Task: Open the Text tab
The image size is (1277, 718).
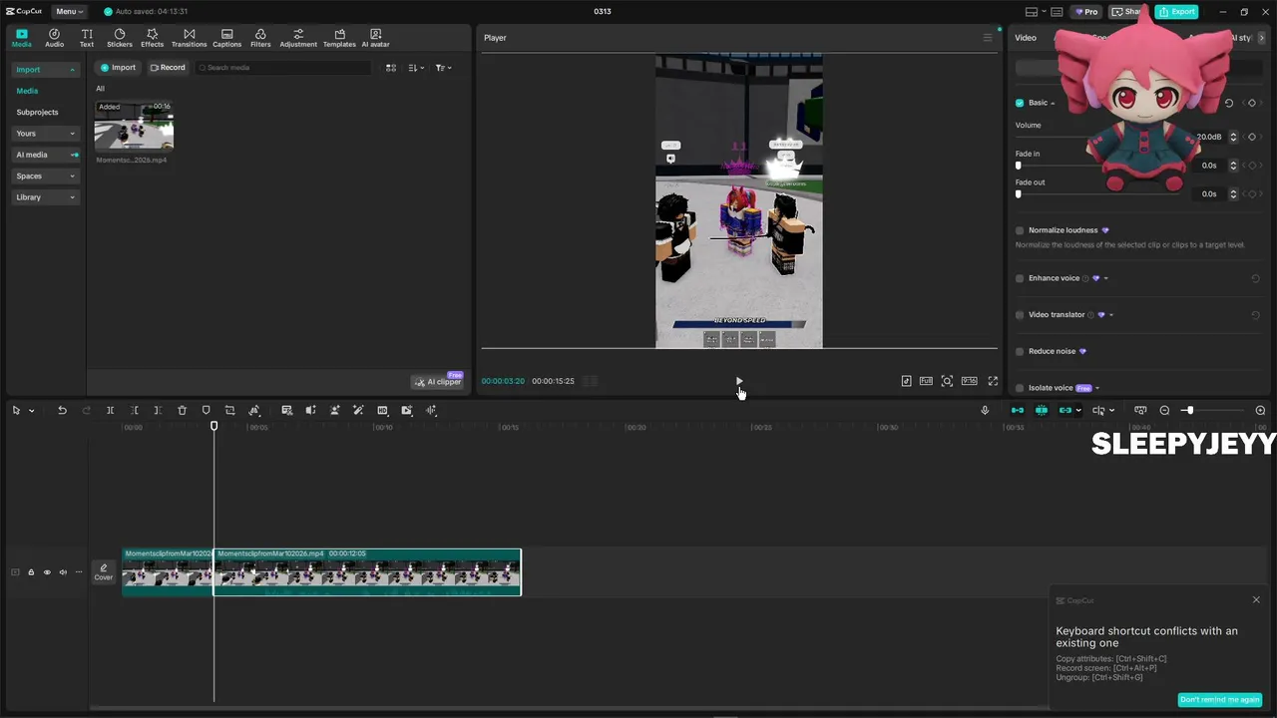Action: coord(87,38)
